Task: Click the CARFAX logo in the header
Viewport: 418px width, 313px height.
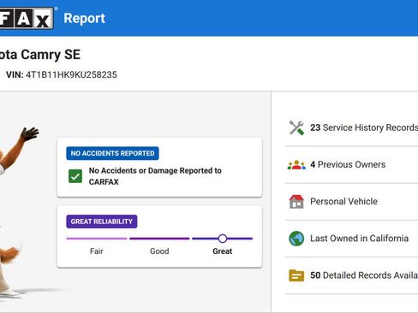Action: click(27, 18)
